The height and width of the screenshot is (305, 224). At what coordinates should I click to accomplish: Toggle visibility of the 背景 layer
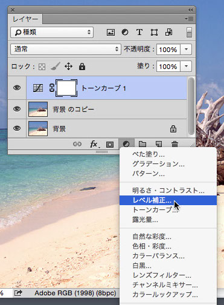pyautogui.click(x=17, y=128)
